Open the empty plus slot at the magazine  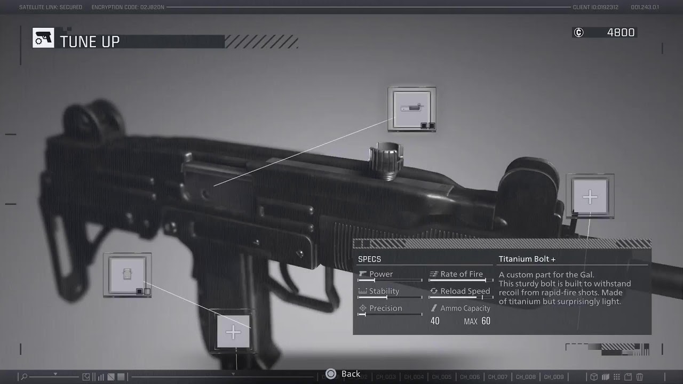pos(233,332)
